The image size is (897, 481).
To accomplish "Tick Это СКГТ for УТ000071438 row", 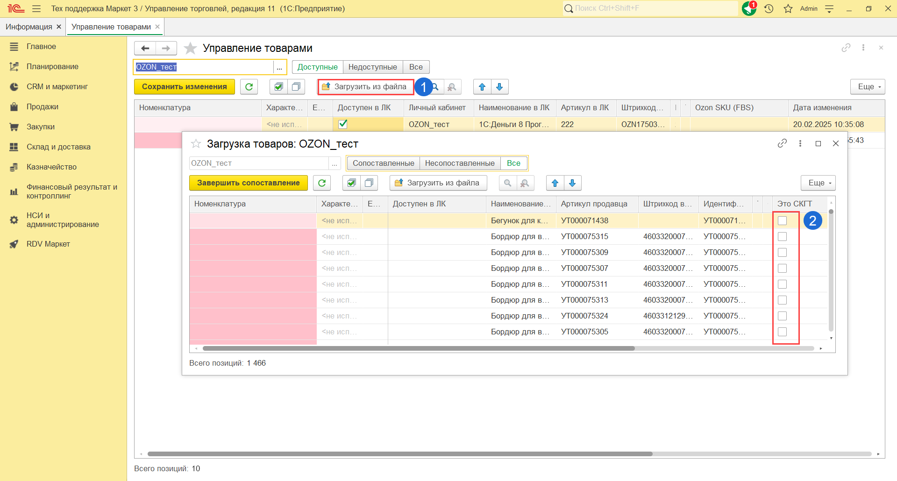I will coord(783,221).
